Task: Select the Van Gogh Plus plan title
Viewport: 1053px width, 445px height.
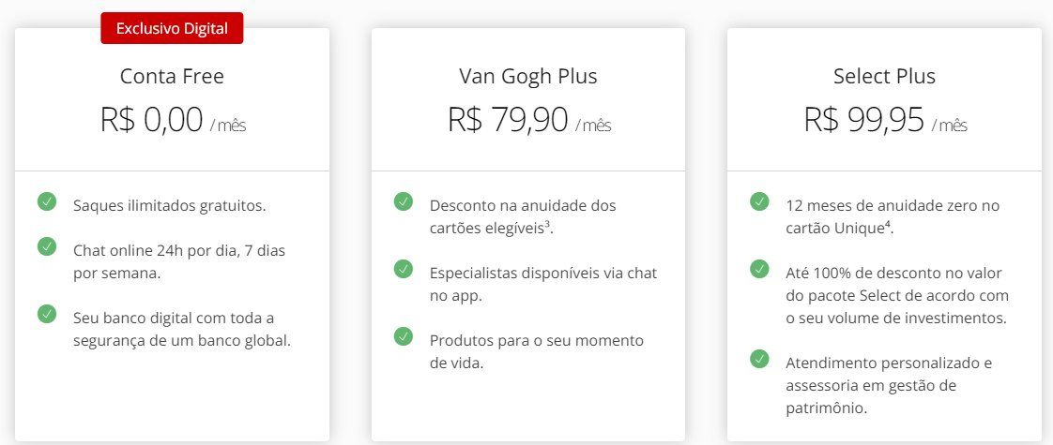Action: coord(527,76)
